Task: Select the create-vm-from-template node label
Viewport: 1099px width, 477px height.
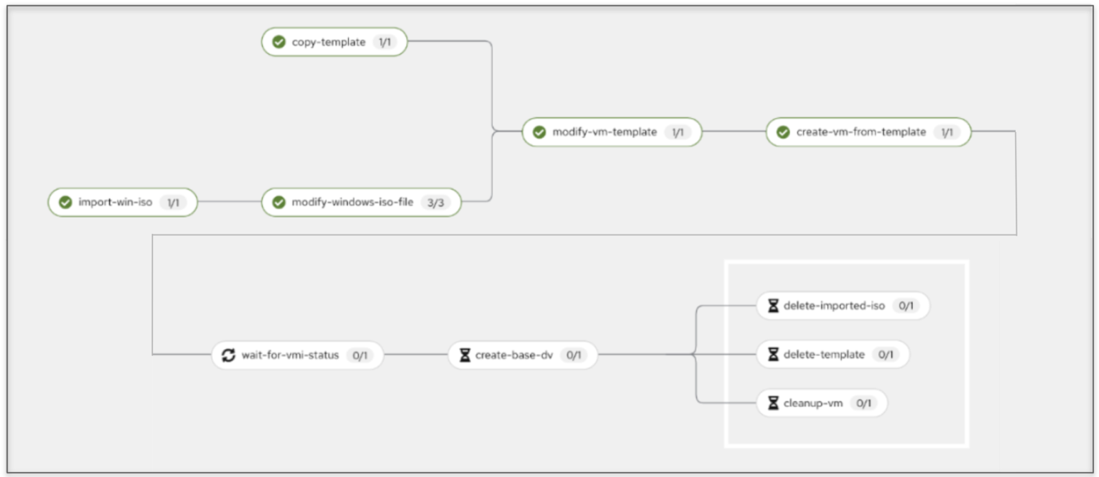Action: click(861, 132)
